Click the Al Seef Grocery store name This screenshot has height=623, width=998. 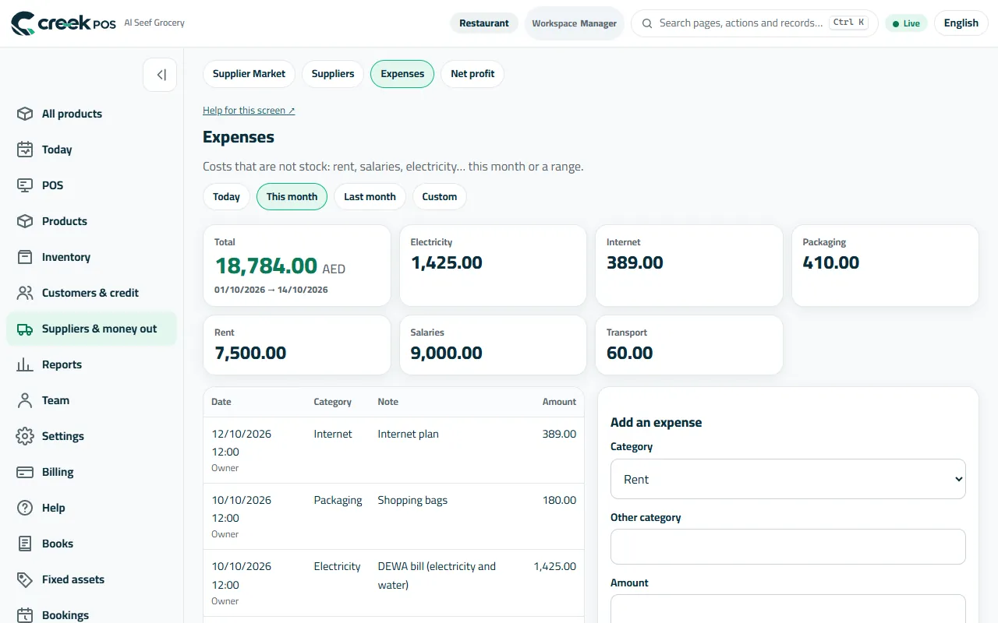[154, 23]
